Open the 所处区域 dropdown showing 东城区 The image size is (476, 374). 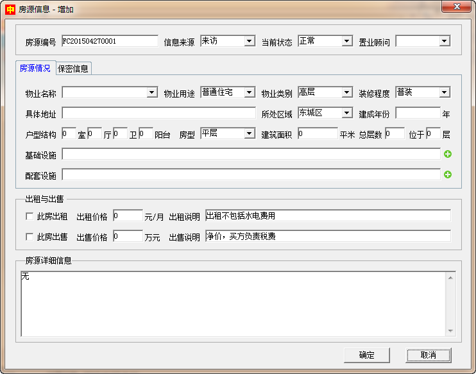[325, 113]
